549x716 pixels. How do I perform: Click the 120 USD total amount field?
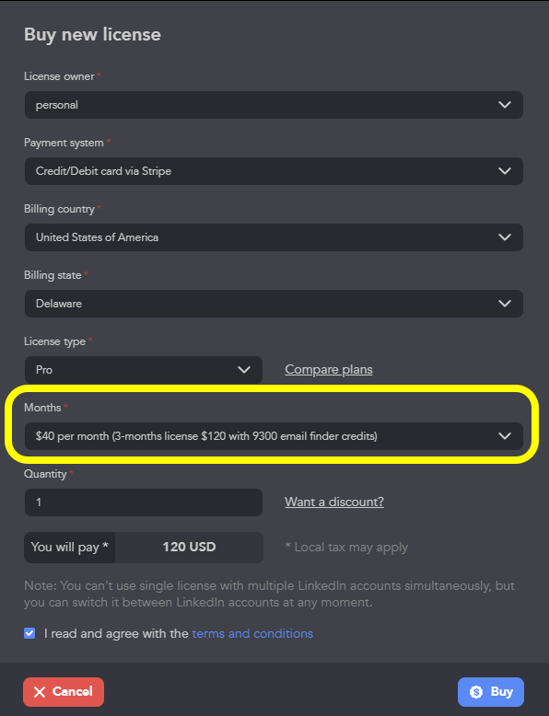pos(189,547)
